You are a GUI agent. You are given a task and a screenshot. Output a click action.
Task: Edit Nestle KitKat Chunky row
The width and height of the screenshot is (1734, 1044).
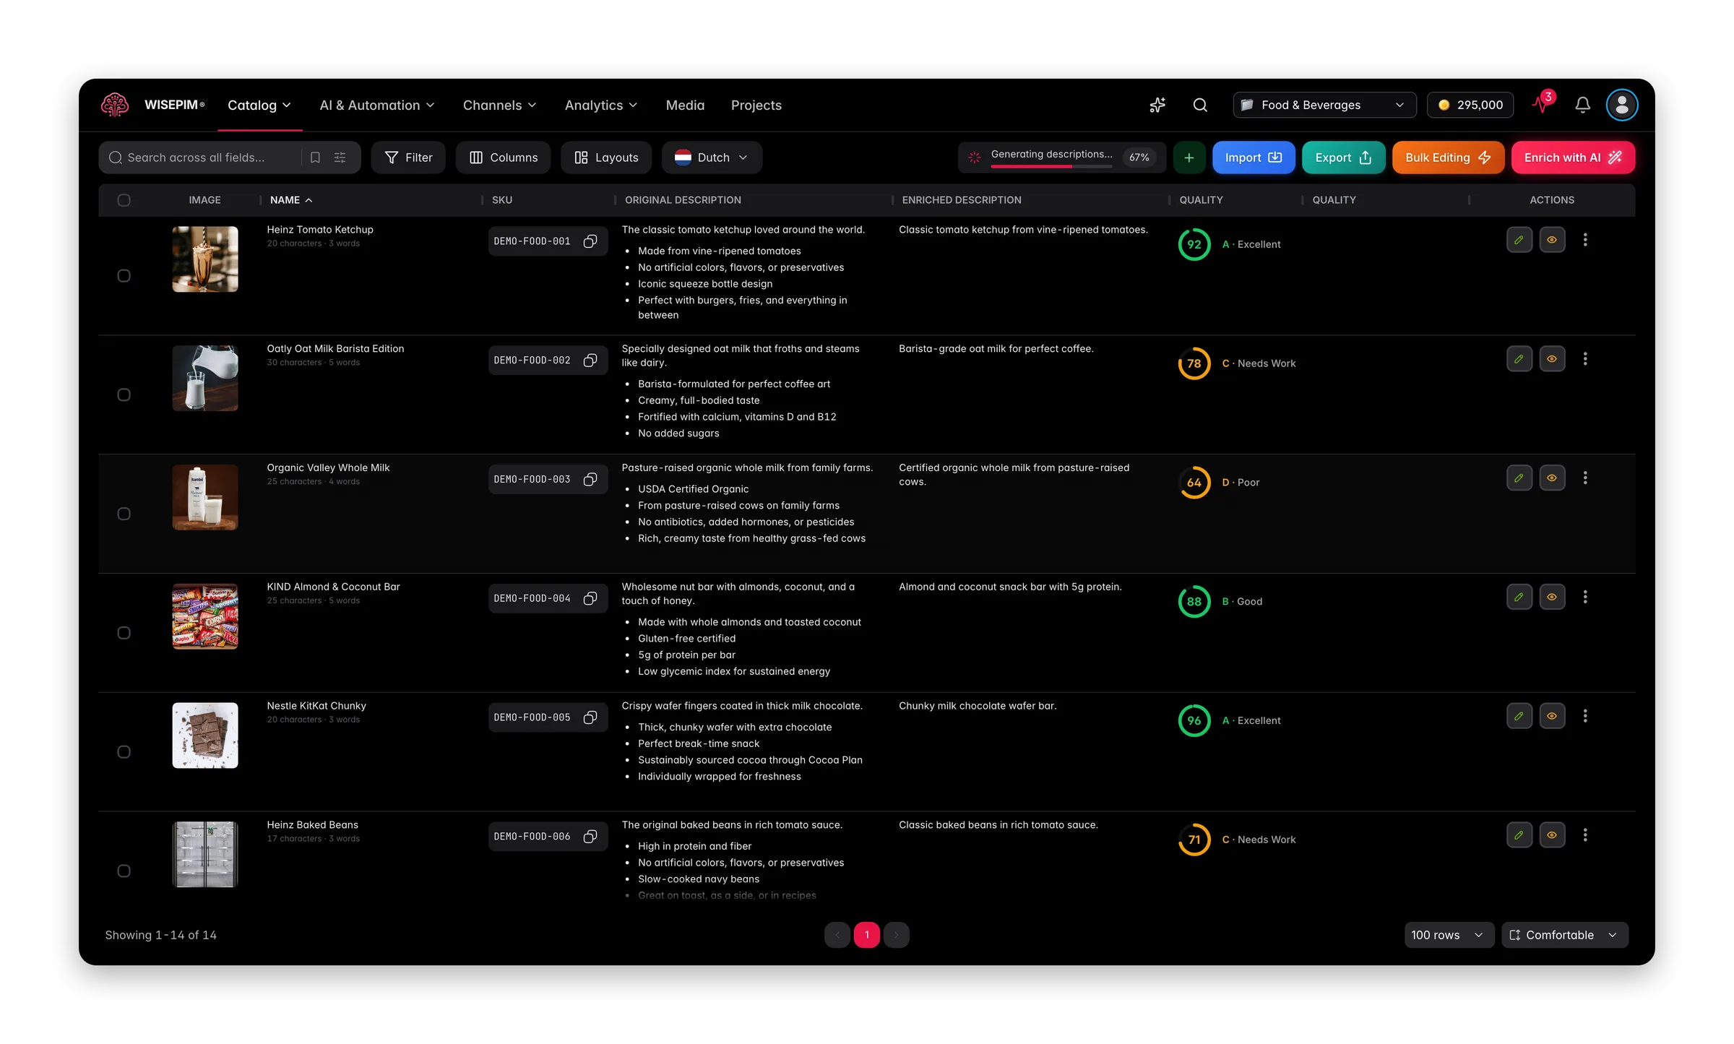point(1519,716)
